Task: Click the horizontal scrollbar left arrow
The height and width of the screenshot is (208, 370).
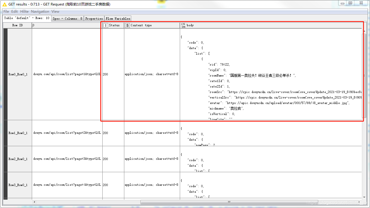Action: point(35,202)
